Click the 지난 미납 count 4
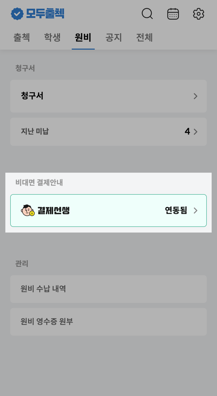Viewport: 217px width, 396px height. 187,132
